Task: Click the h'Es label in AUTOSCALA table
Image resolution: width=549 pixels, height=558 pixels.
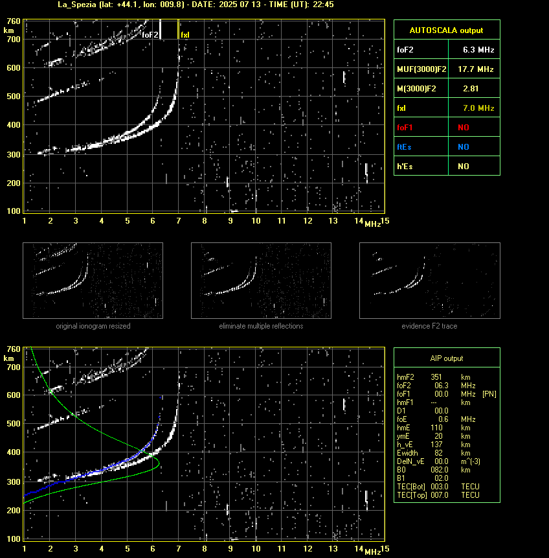Action: pos(405,166)
